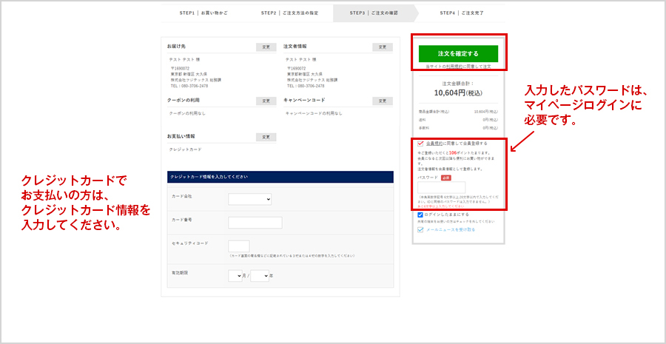
Task: Click the パスワード input field
Action: coord(441,188)
